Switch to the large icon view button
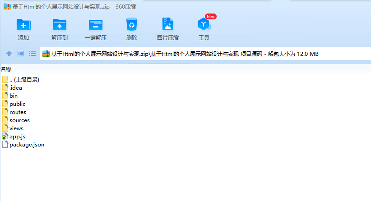The width and height of the screenshot is (371, 201). coord(21,54)
